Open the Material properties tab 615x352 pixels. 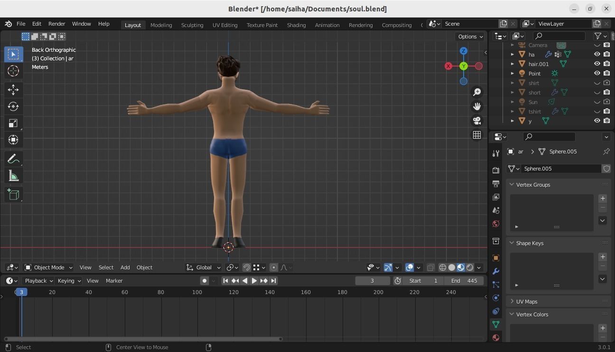(496, 338)
